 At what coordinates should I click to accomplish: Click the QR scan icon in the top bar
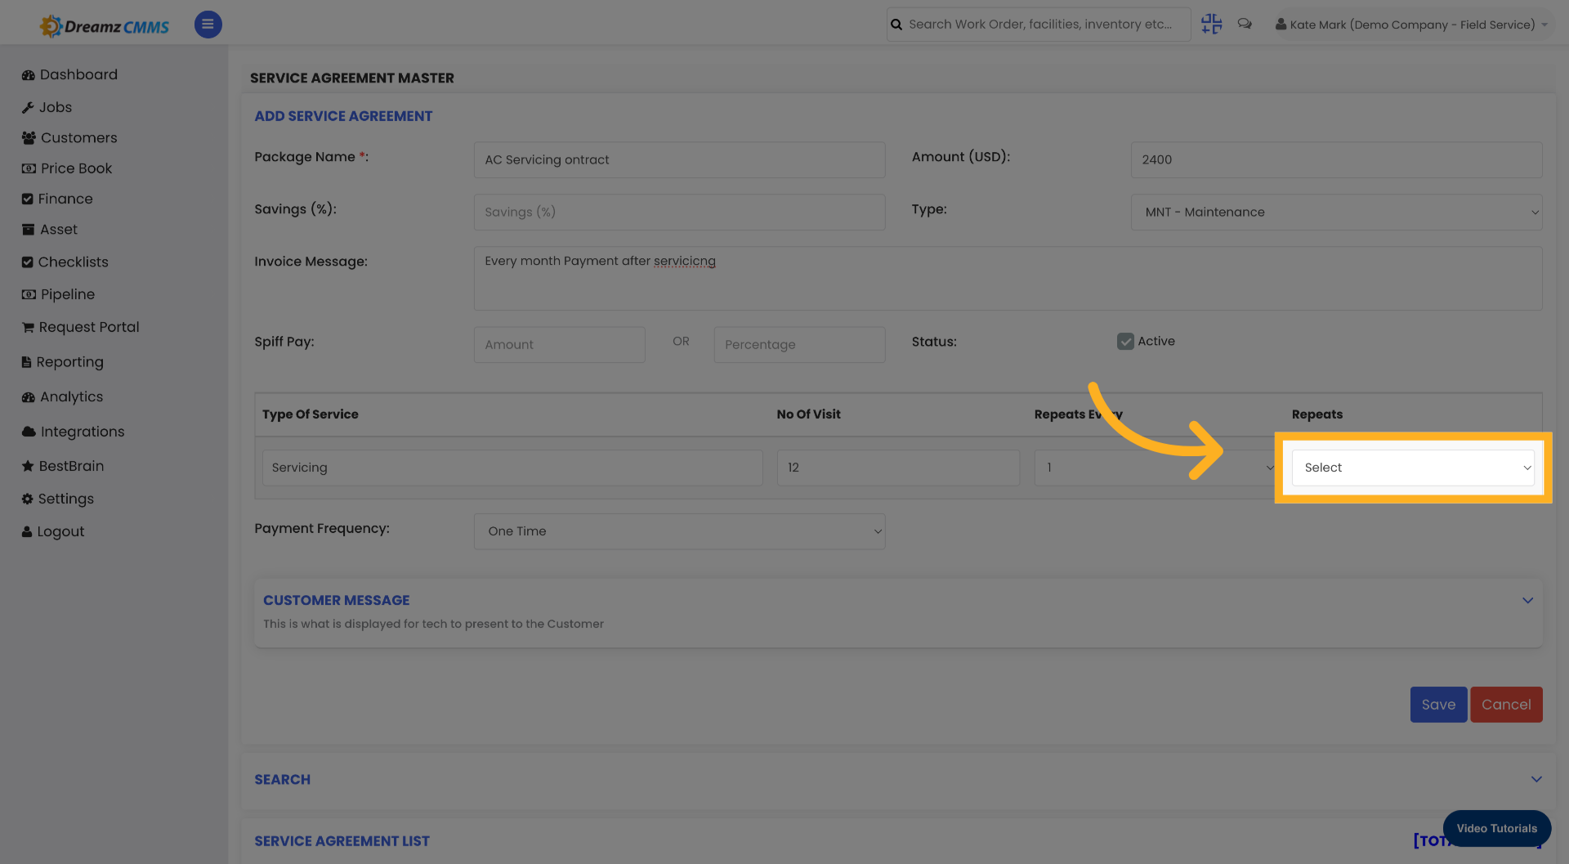tap(1211, 24)
